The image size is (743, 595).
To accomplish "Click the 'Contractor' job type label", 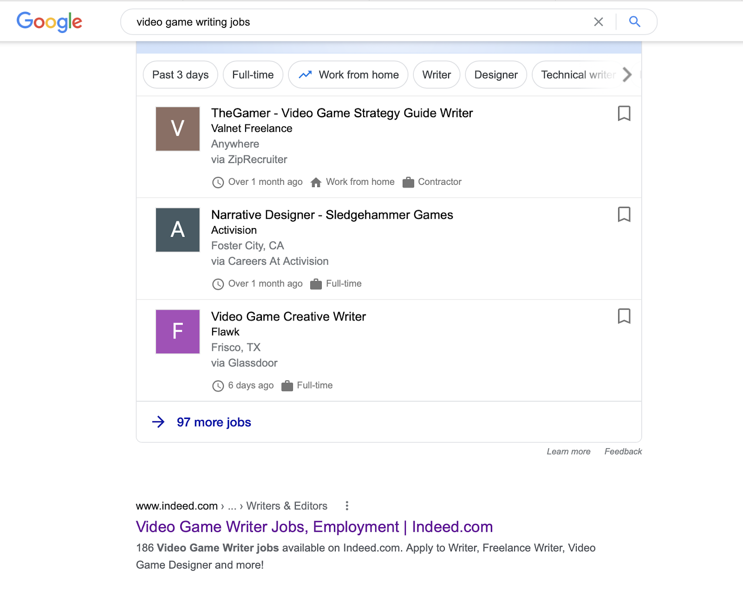I will [440, 182].
